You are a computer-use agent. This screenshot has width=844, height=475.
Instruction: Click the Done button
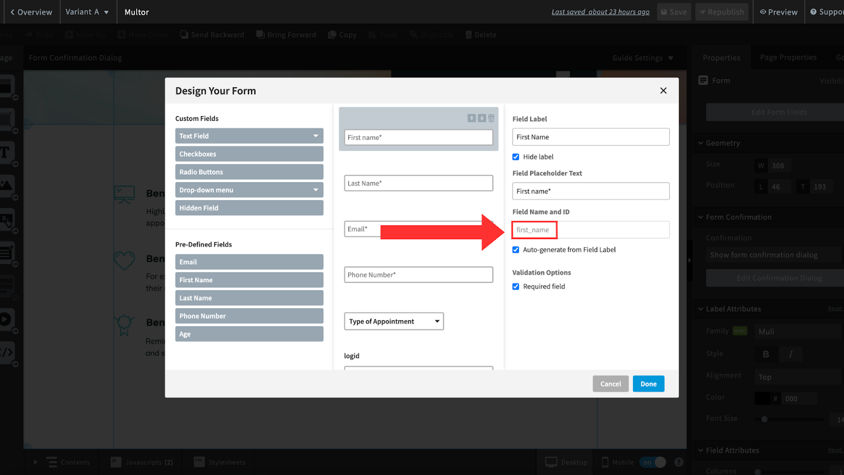[x=648, y=384]
